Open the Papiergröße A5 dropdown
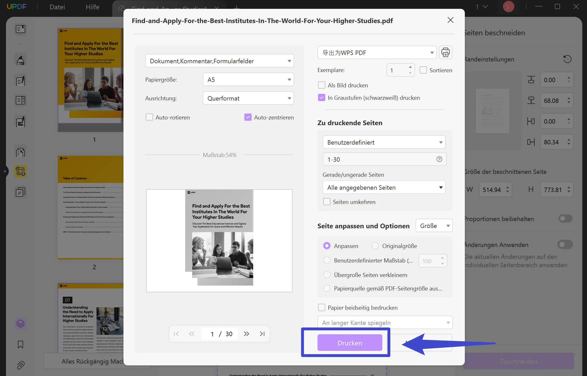 (248, 80)
